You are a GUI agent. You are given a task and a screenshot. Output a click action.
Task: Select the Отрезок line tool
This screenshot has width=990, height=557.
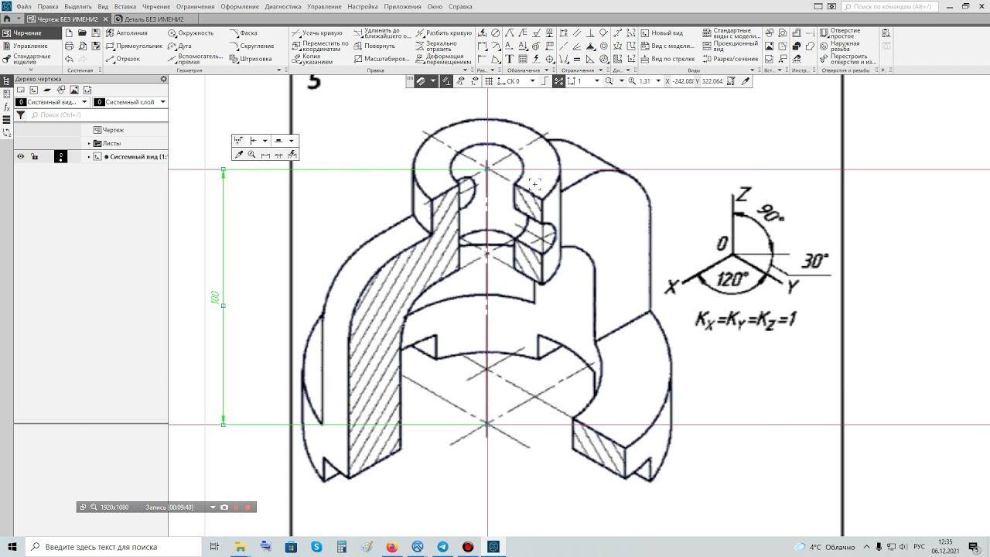123,59
